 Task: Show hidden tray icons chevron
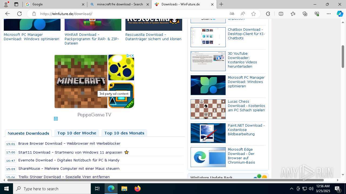(291, 189)
